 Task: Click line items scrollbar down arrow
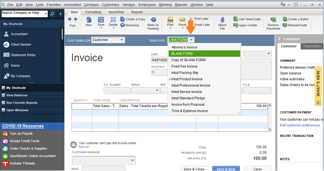coord(270,130)
